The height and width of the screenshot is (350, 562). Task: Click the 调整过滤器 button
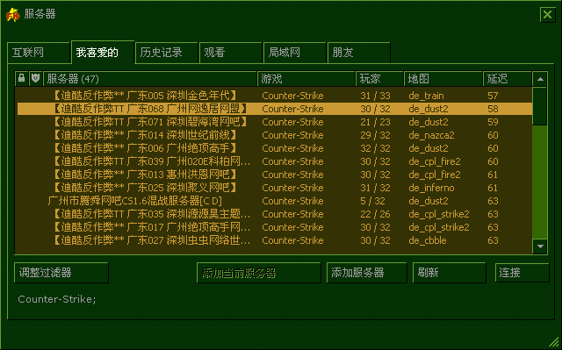click(61, 273)
